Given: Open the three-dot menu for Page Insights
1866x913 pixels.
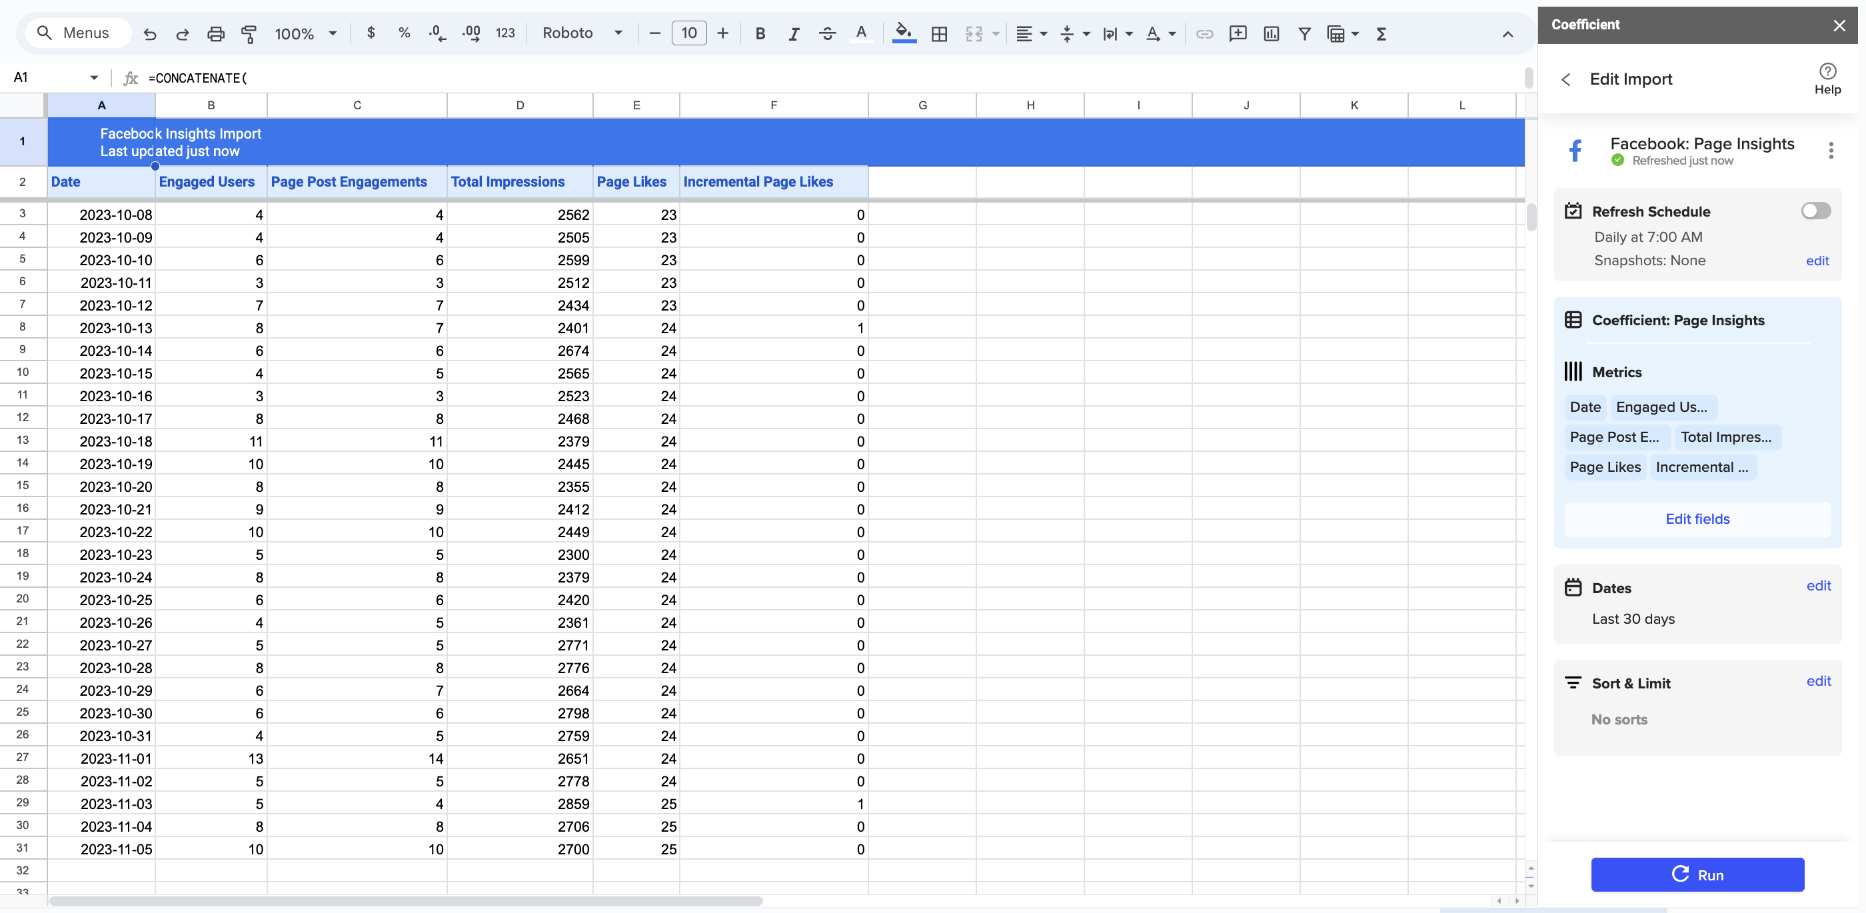Looking at the screenshot, I should (1831, 150).
